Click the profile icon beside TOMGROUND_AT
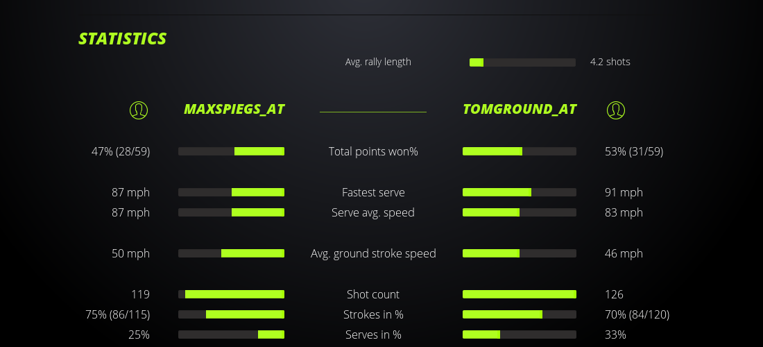763x347 pixels. coord(615,110)
